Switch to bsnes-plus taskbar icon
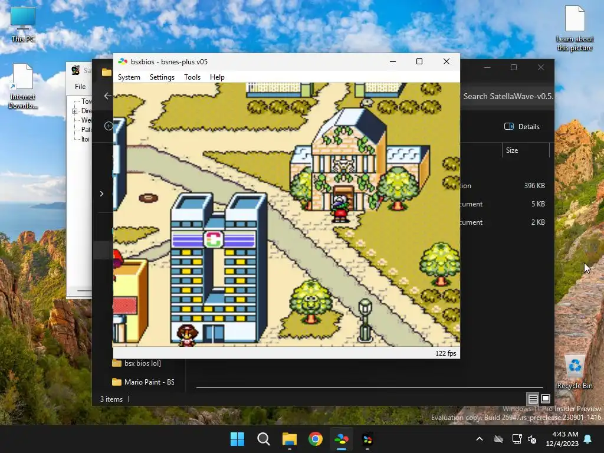Screen dimensions: 604x453 click(x=342, y=439)
